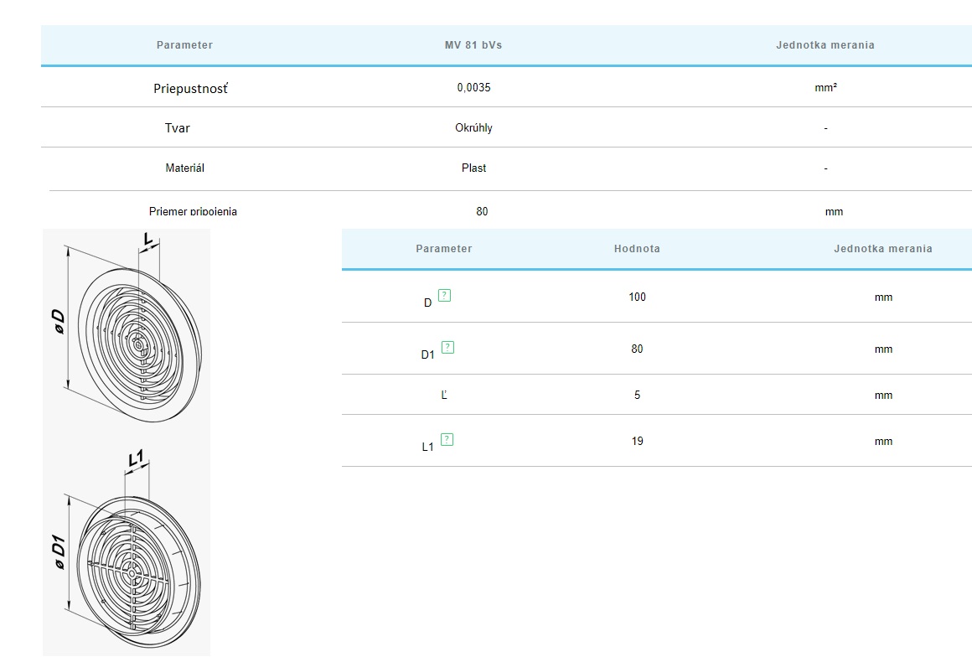This screenshot has width=972, height=657.
Task: Select the Priepustnosť row label
Action: 190,88
